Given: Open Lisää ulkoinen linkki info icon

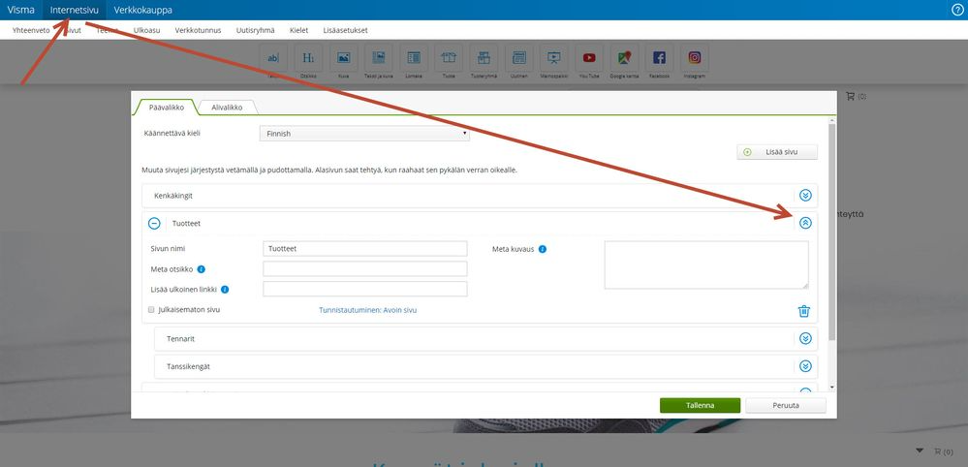Looking at the screenshot, I should point(225,290).
